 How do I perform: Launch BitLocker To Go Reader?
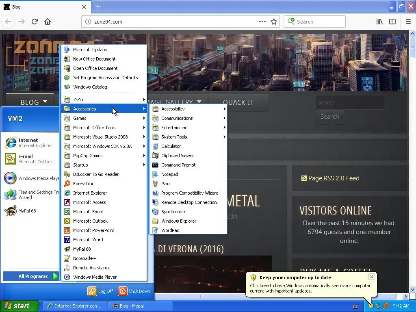104,174
